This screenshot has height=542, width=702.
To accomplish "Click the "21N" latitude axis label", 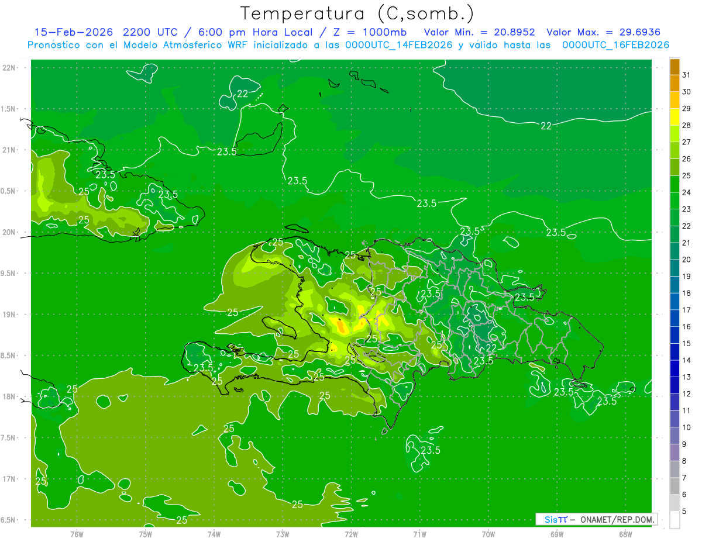I will [x=9, y=150].
